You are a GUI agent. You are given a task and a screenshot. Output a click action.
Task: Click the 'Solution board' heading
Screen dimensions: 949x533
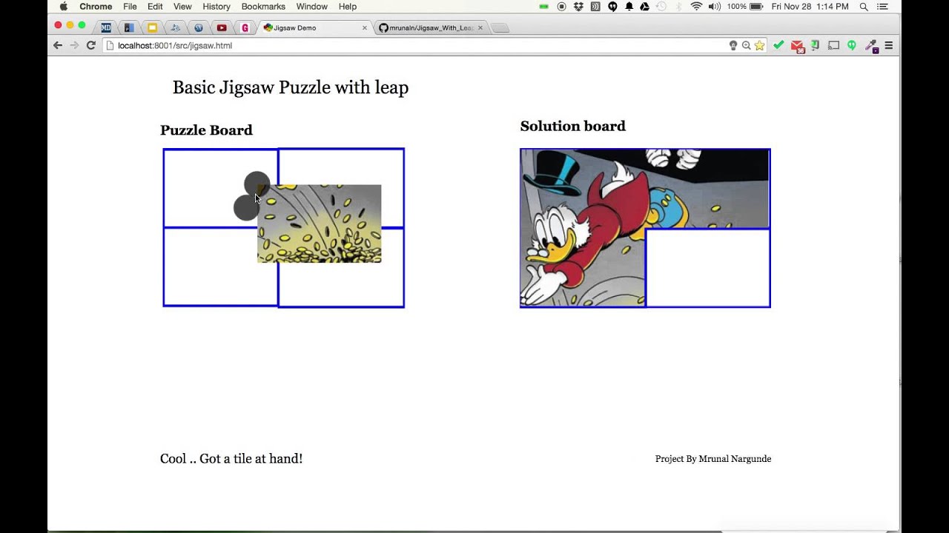pyautogui.click(x=572, y=126)
